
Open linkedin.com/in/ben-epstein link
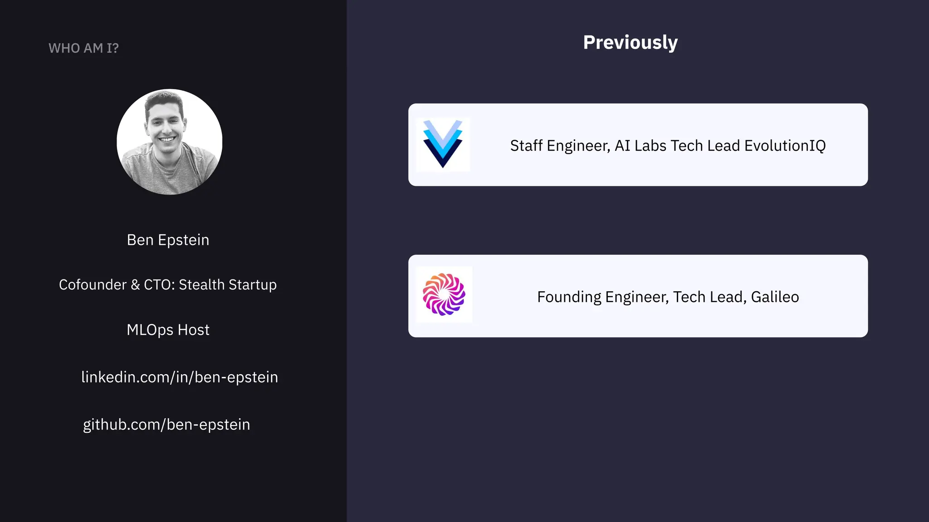[180, 377]
